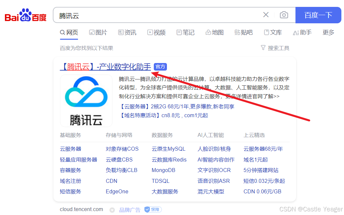This screenshot has height=215, width=344.
Task: Open the 云原生MySQL link
Action: pos(169,149)
